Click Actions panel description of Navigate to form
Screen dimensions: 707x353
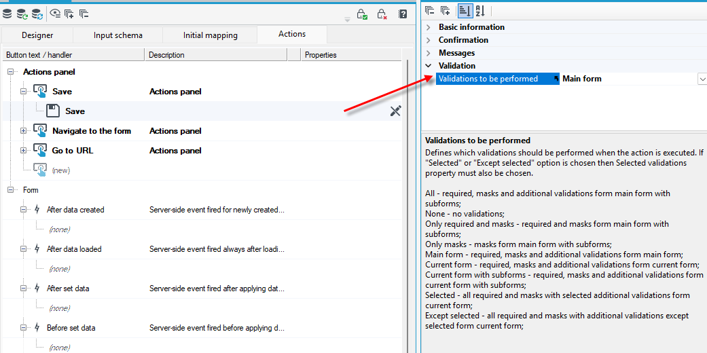point(175,131)
